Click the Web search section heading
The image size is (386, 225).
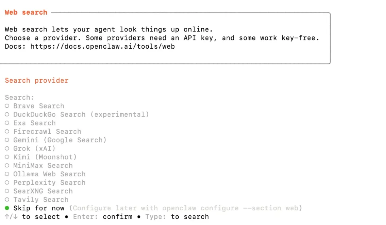pyautogui.click(x=26, y=12)
